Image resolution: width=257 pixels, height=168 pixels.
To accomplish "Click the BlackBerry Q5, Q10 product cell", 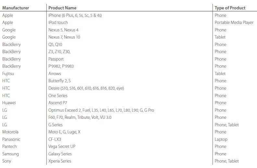I will [x=55, y=44].
